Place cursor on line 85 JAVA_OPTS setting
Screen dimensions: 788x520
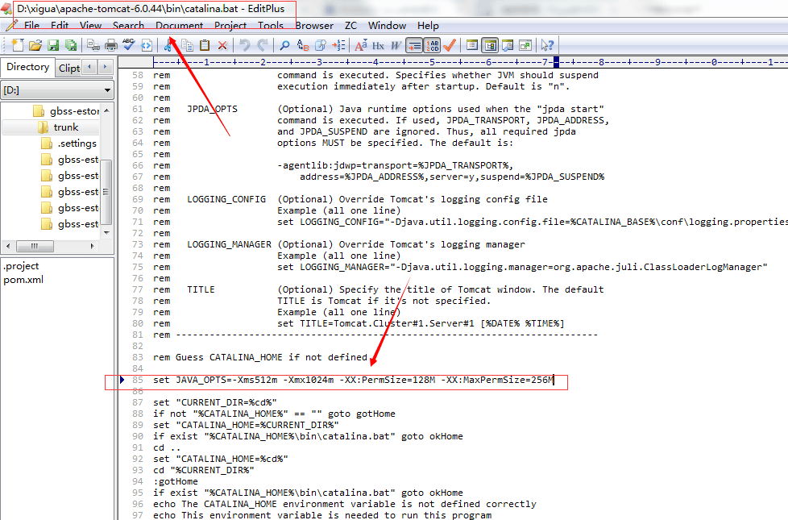coord(353,381)
